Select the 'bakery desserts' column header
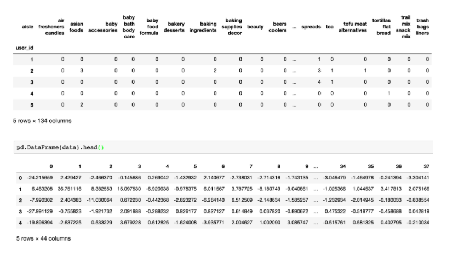The height and width of the screenshot is (257, 470). tap(174, 27)
